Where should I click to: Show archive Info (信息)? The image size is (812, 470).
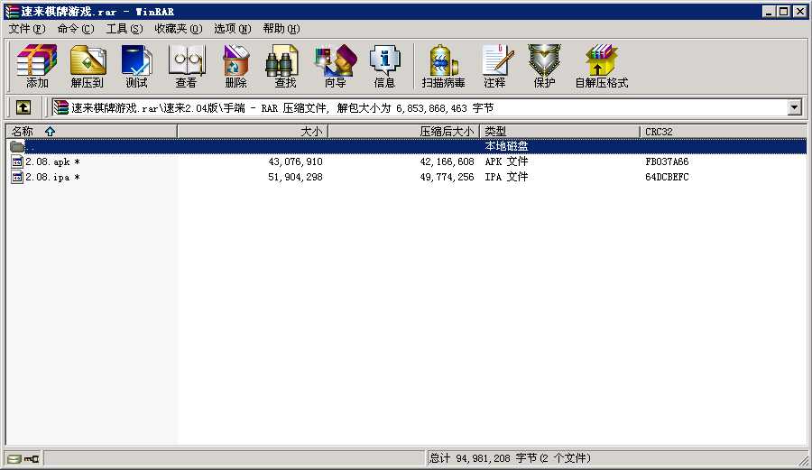tap(384, 66)
